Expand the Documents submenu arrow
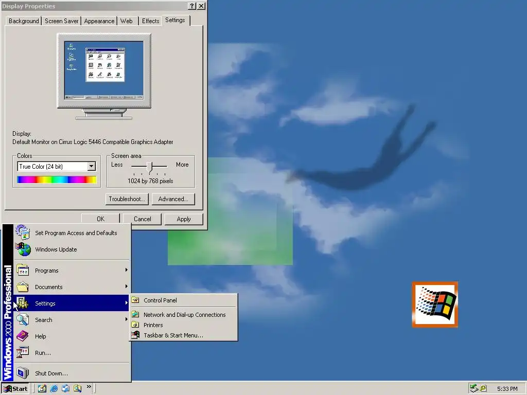Image resolution: width=527 pixels, height=395 pixels. click(x=127, y=286)
